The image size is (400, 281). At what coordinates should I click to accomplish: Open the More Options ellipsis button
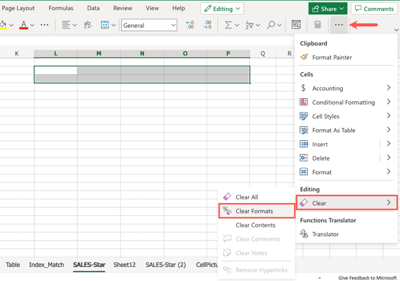339,25
